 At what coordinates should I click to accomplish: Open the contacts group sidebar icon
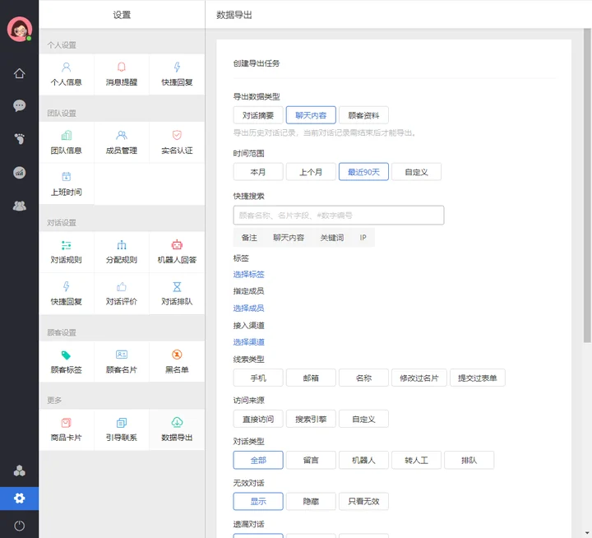(x=19, y=206)
